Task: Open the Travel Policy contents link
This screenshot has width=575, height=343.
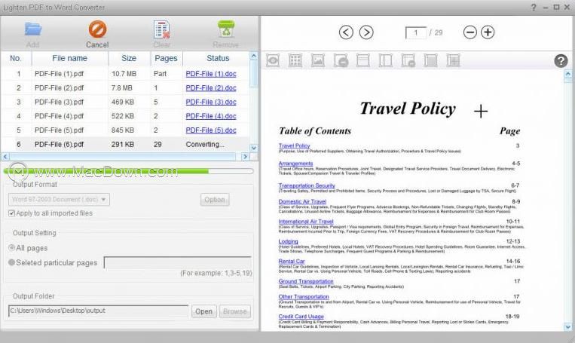Action: click(x=294, y=145)
